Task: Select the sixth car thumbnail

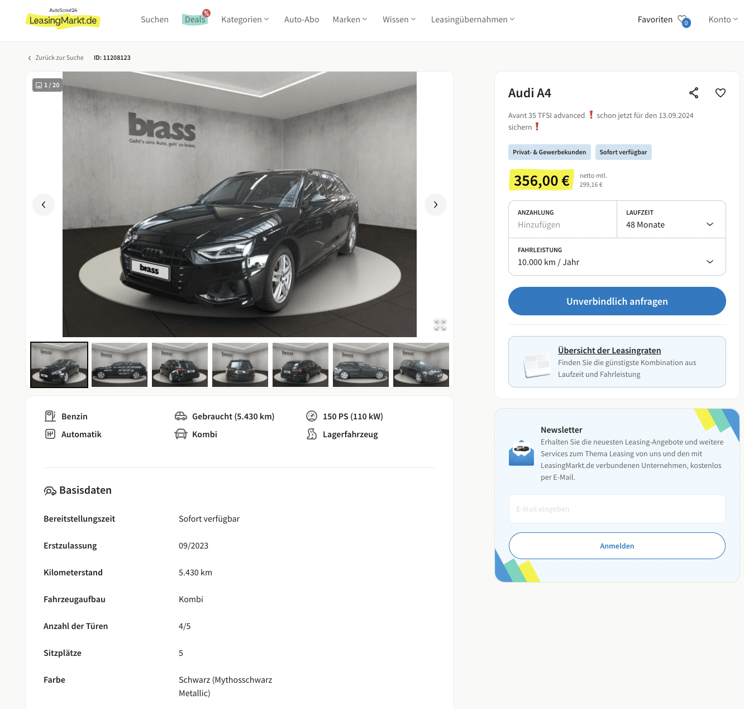Action: point(361,365)
